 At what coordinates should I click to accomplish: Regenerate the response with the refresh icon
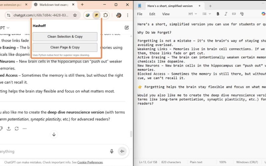pos(17,128)
